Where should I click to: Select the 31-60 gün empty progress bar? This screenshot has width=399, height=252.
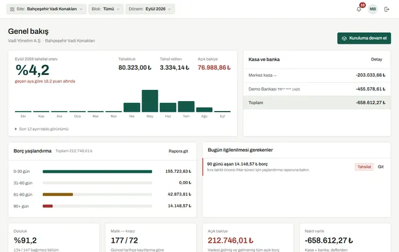tap(97, 183)
